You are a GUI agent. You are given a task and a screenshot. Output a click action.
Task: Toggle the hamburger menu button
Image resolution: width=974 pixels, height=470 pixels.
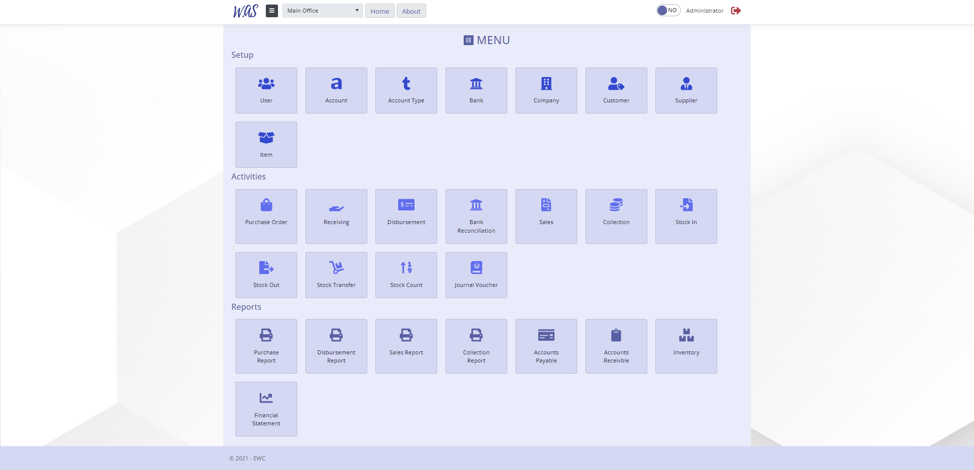272,11
